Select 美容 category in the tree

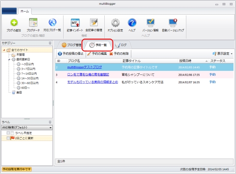[19, 92]
